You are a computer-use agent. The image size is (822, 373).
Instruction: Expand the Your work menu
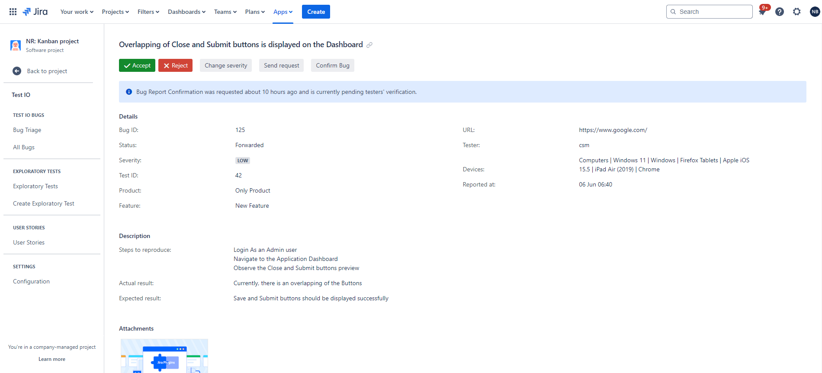[x=77, y=12]
